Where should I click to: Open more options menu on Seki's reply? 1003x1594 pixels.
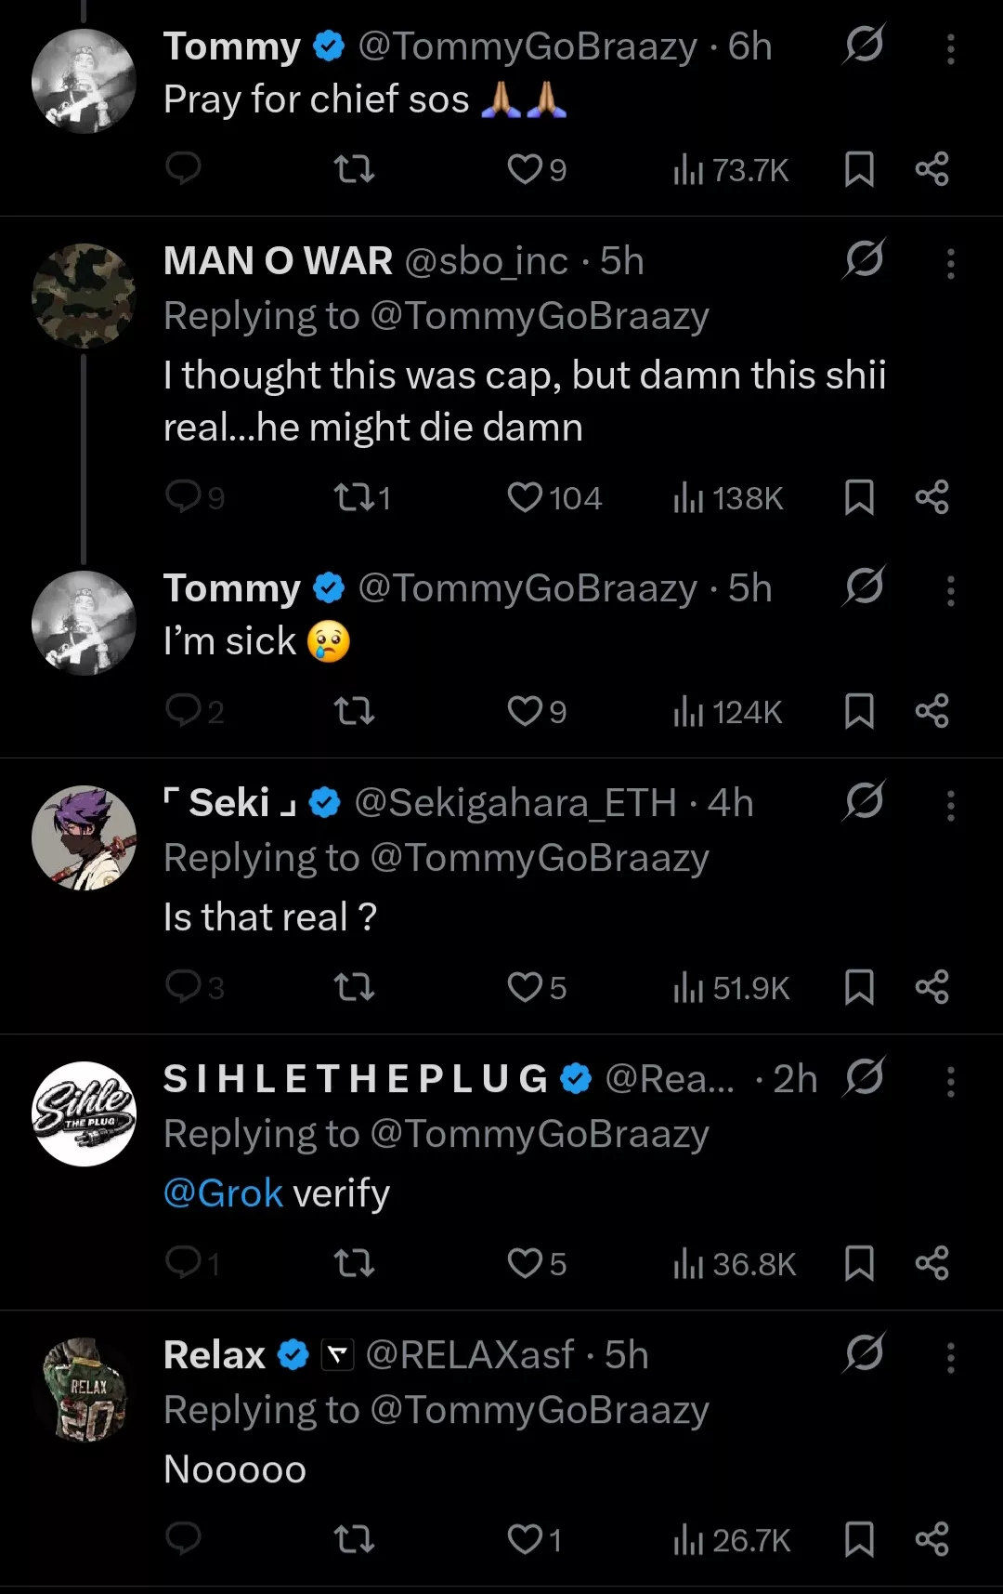coord(950,805)
